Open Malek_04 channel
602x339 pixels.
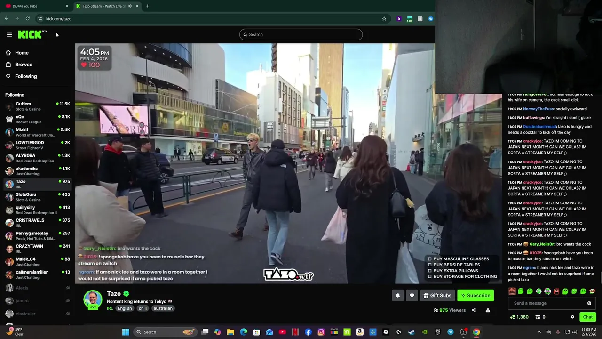click(38, 262)
